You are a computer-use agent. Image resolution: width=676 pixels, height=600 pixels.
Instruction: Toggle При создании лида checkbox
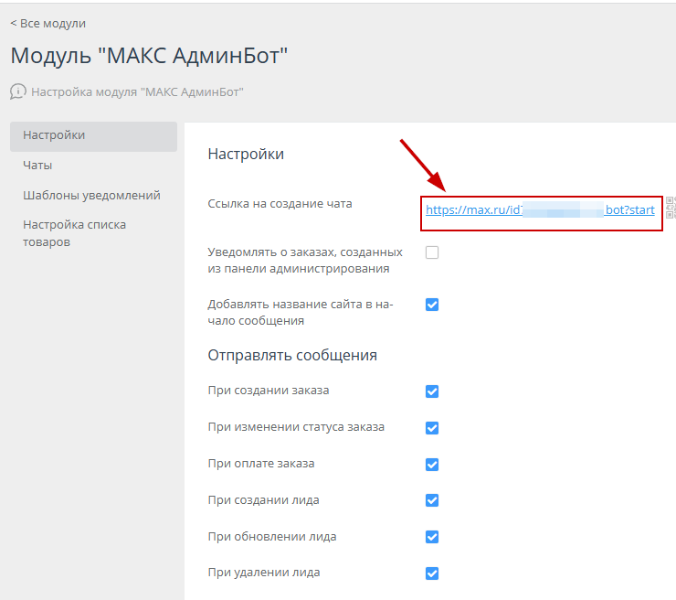pos(432,500)
